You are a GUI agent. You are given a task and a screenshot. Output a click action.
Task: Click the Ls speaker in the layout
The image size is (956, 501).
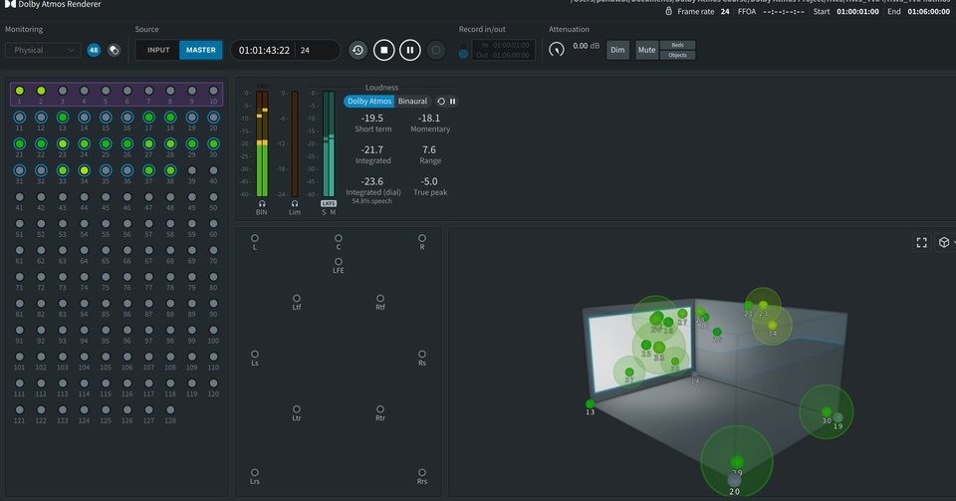[255, 355]
